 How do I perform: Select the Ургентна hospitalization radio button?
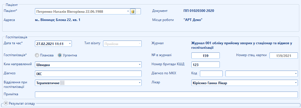pos(60,55)
